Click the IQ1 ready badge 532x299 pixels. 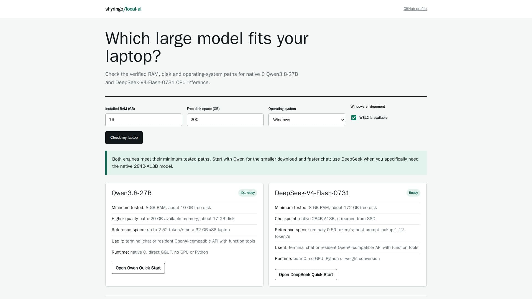tap(247, 193)
